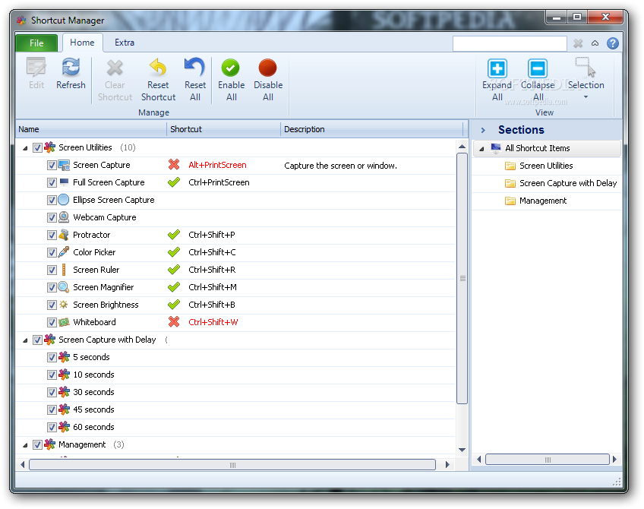Switch to the Extra ribbon tab
Viewport: 644px width, 509px height.
coord(124,43)
